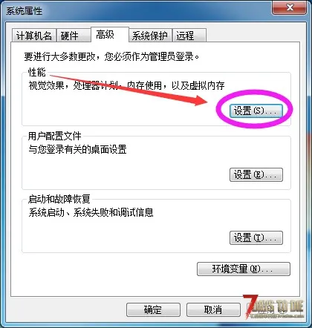Select the 高级 tab
This screenshot has width=312, height=328.
click(110, 34)
